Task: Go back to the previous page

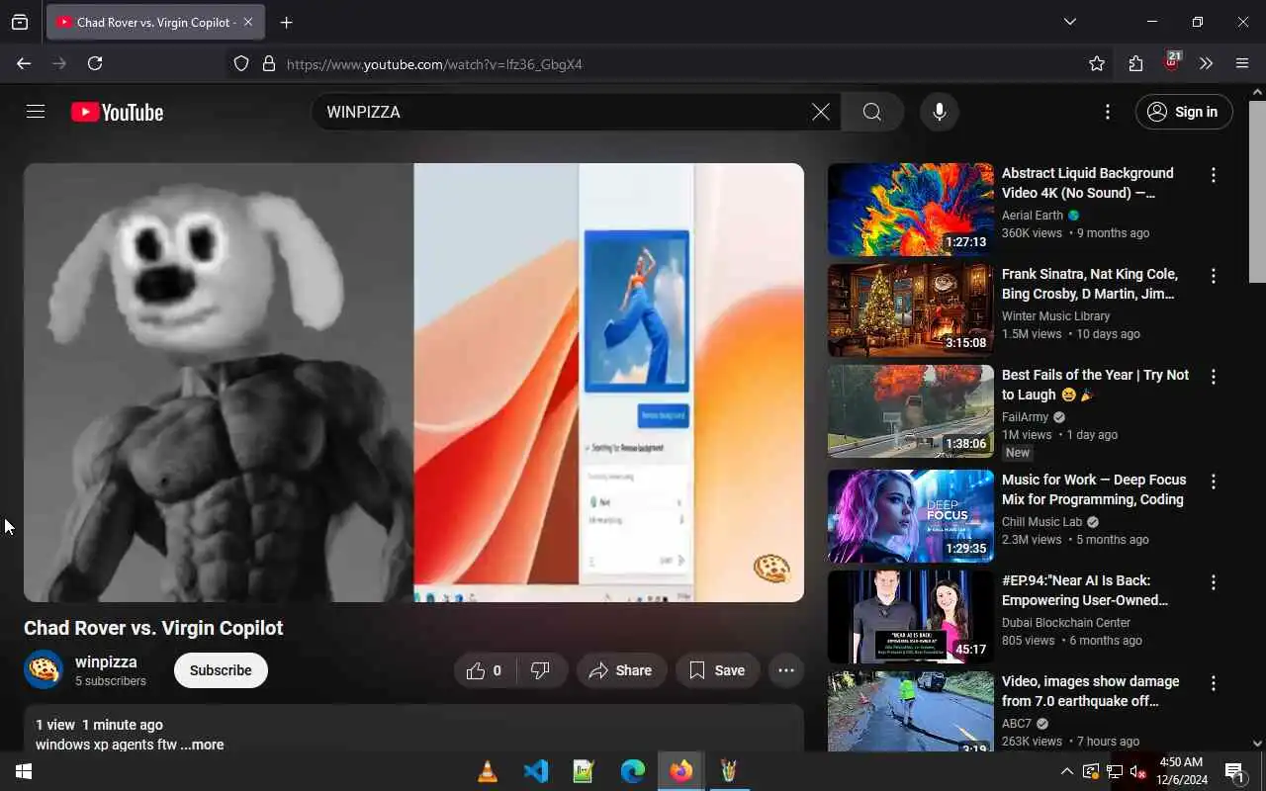Action: (x=24, y=63)
